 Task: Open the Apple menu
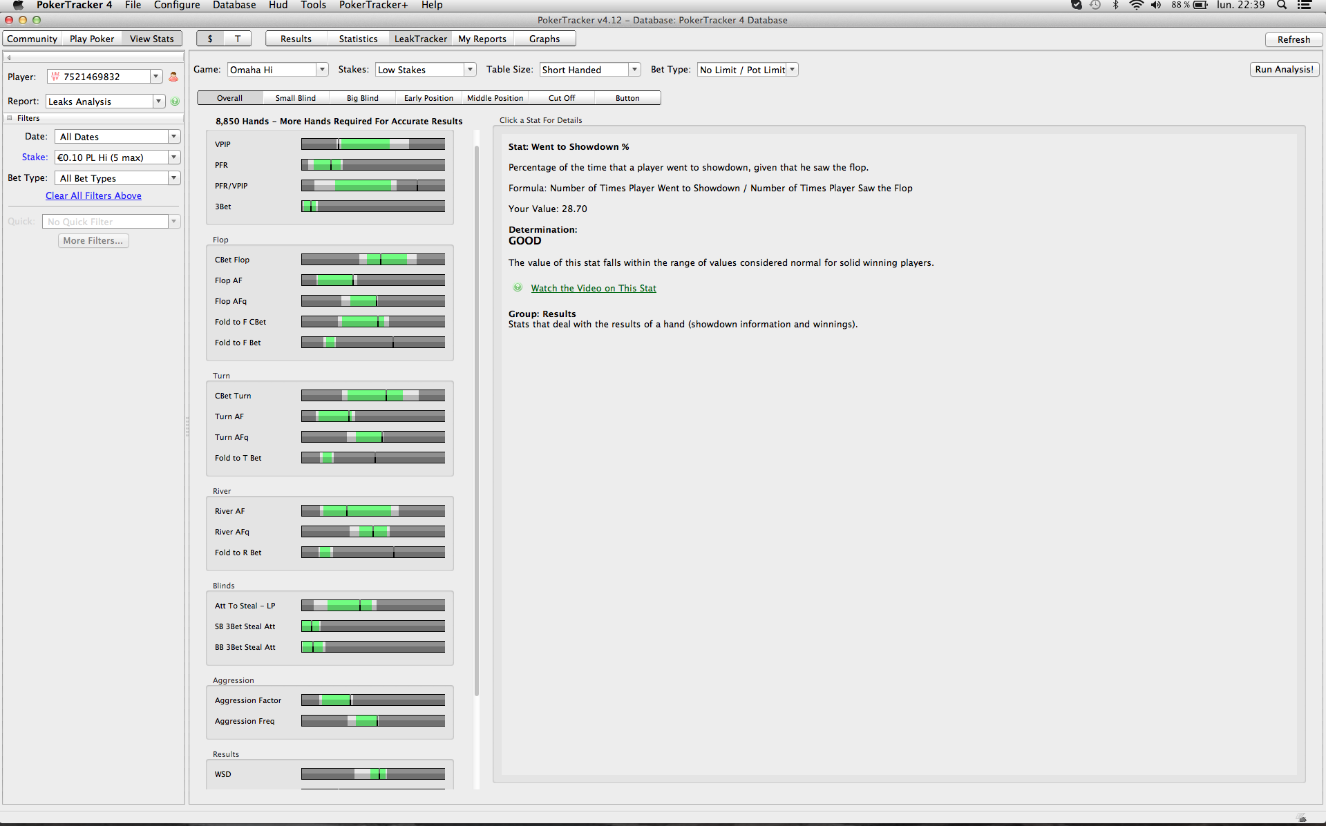pyautogui.click(x=18, y=5)
